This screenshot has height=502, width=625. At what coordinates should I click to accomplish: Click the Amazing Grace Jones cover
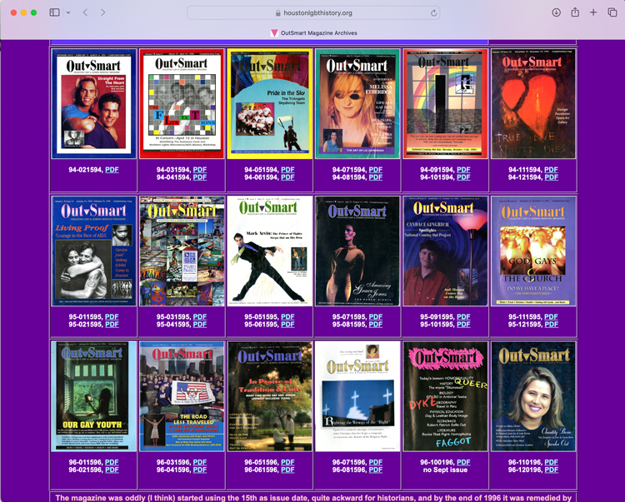[357, 251]
